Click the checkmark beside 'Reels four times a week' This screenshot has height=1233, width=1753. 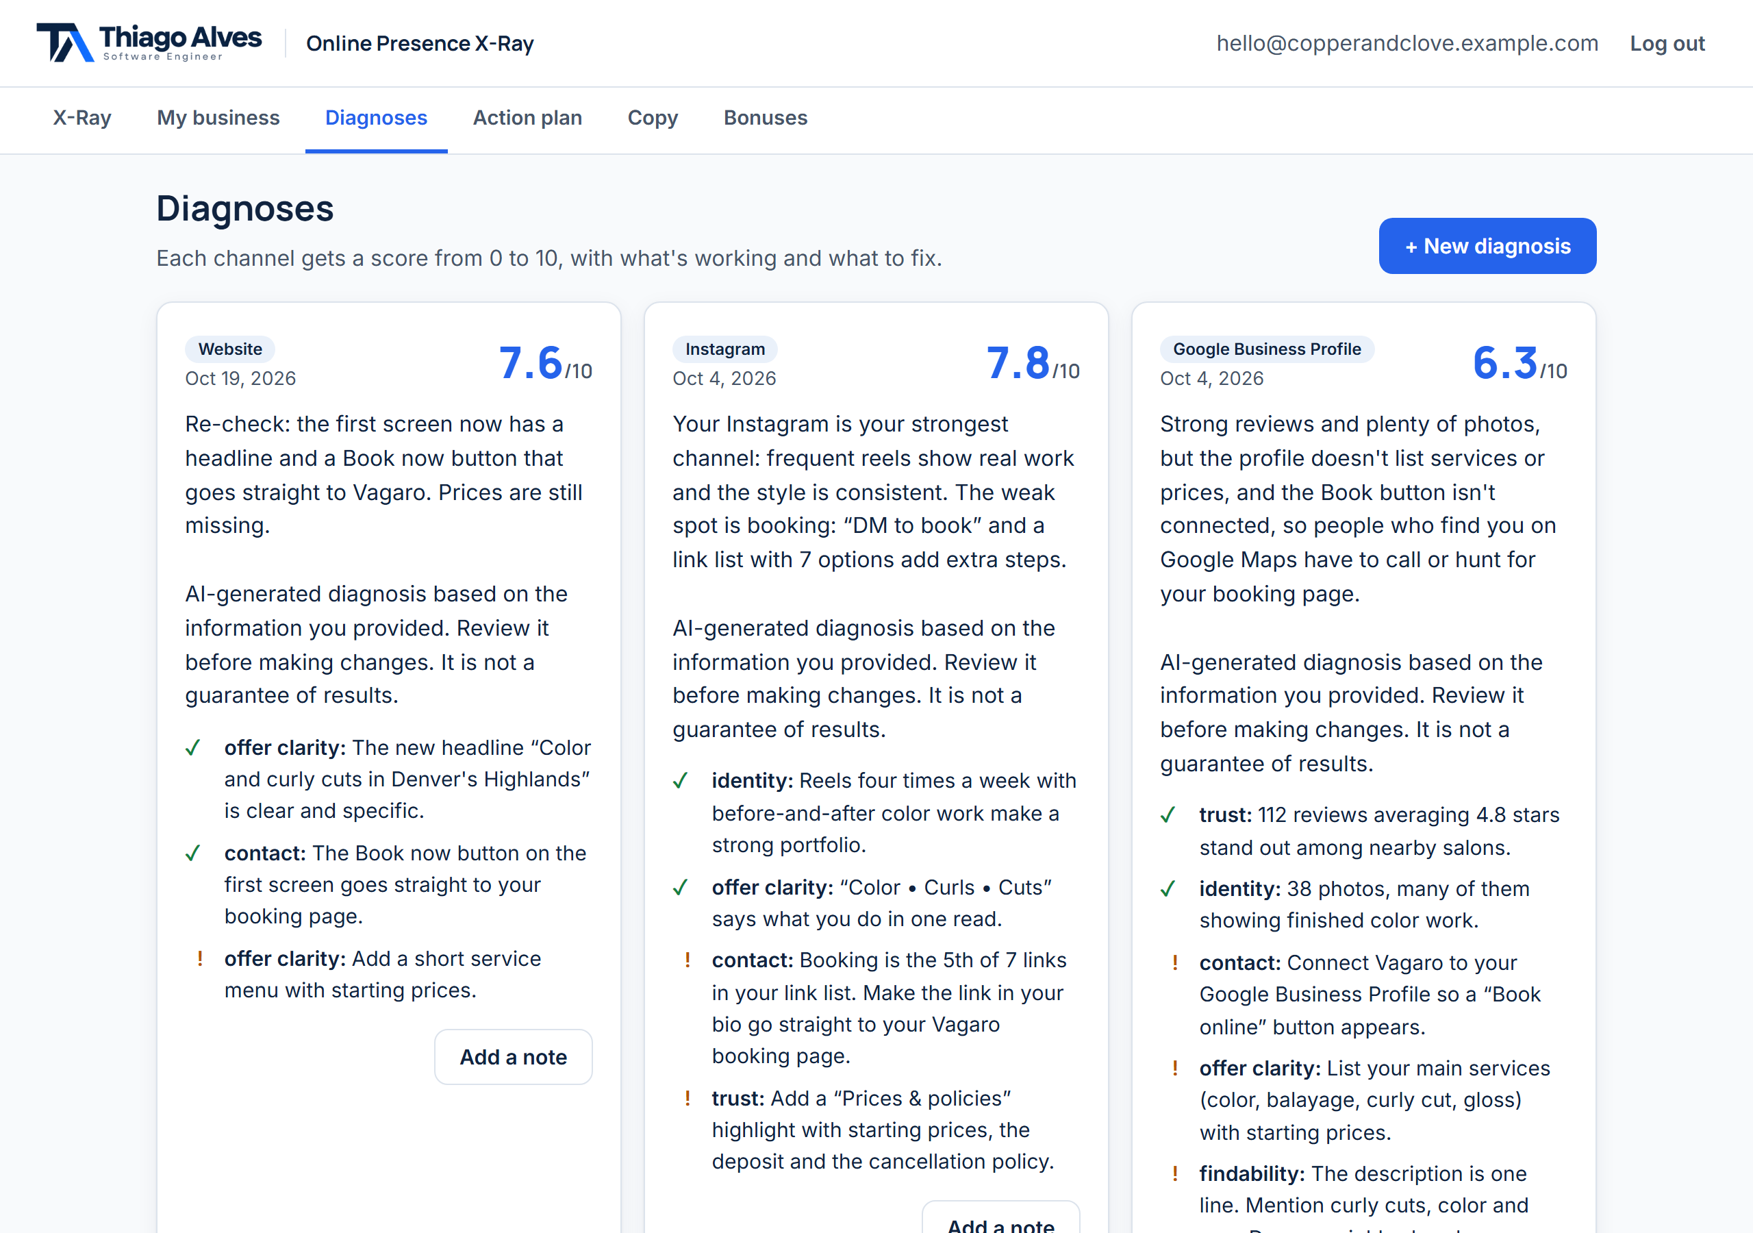[x=680, y=781]
